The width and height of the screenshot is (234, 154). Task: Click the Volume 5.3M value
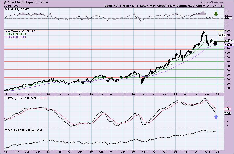(x=185, y=6)
